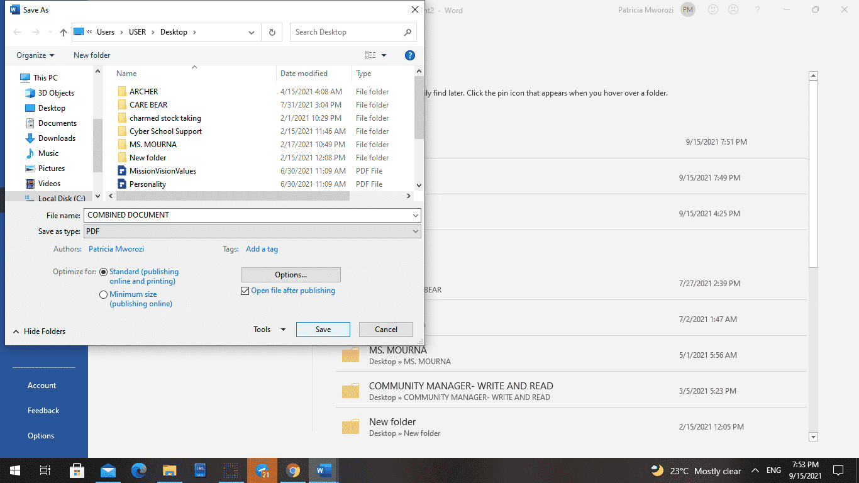Open the Help for Save As dialog
859x483 pixels.
409,55
